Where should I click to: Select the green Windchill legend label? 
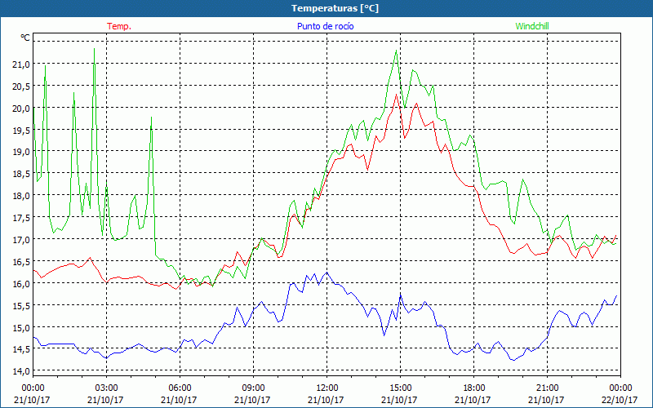[532, 26]
